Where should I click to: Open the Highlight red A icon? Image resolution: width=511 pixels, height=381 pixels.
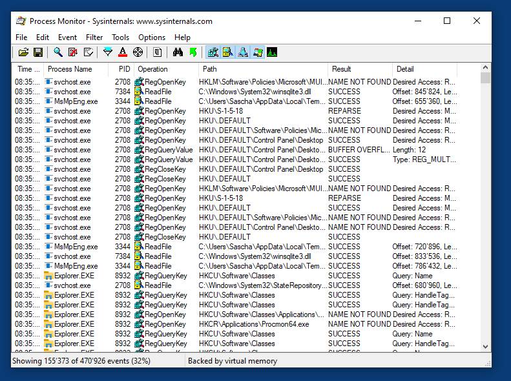tap(123, 52)
